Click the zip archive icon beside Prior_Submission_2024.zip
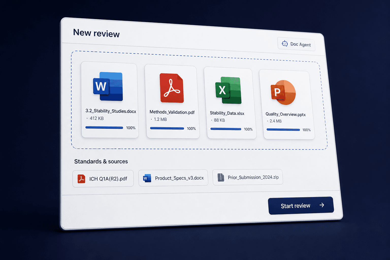The height and width of the screenshot is (260, 390). (221, 177)
